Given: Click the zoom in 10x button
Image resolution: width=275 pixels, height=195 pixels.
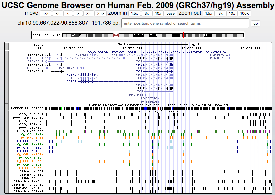Looking at the screenshot, I should pos(158,13).
